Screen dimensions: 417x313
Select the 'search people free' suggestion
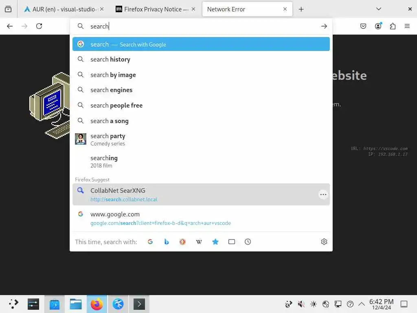tap(201, 106)
